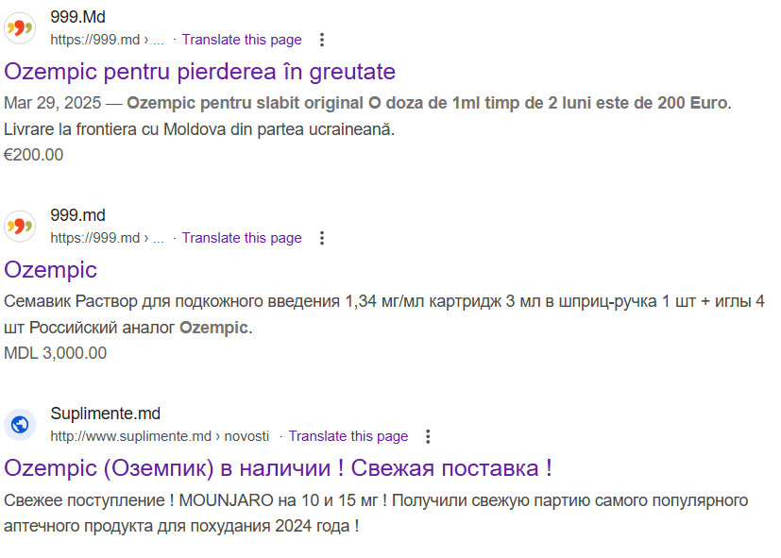
Task: Translate the Suplimente.md page
Action: [348, 436]
